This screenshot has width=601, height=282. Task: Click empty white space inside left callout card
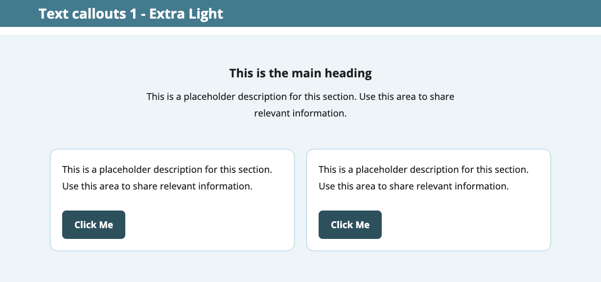tap(210, 225)
